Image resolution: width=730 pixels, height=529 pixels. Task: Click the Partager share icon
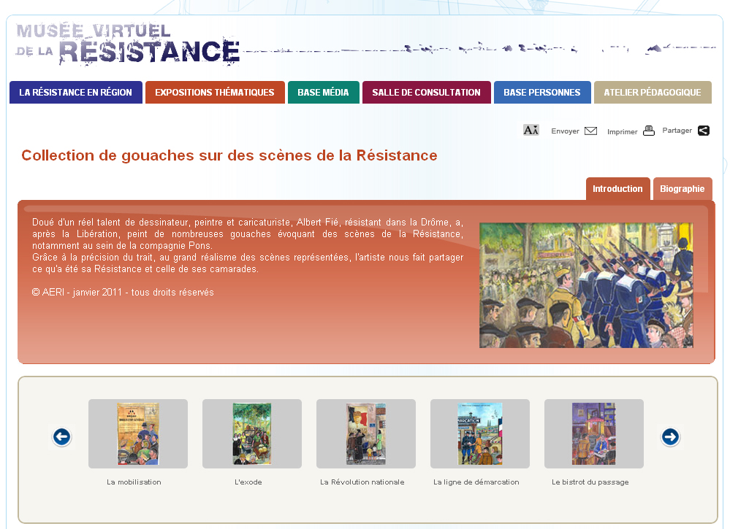(x=704, y=131)
